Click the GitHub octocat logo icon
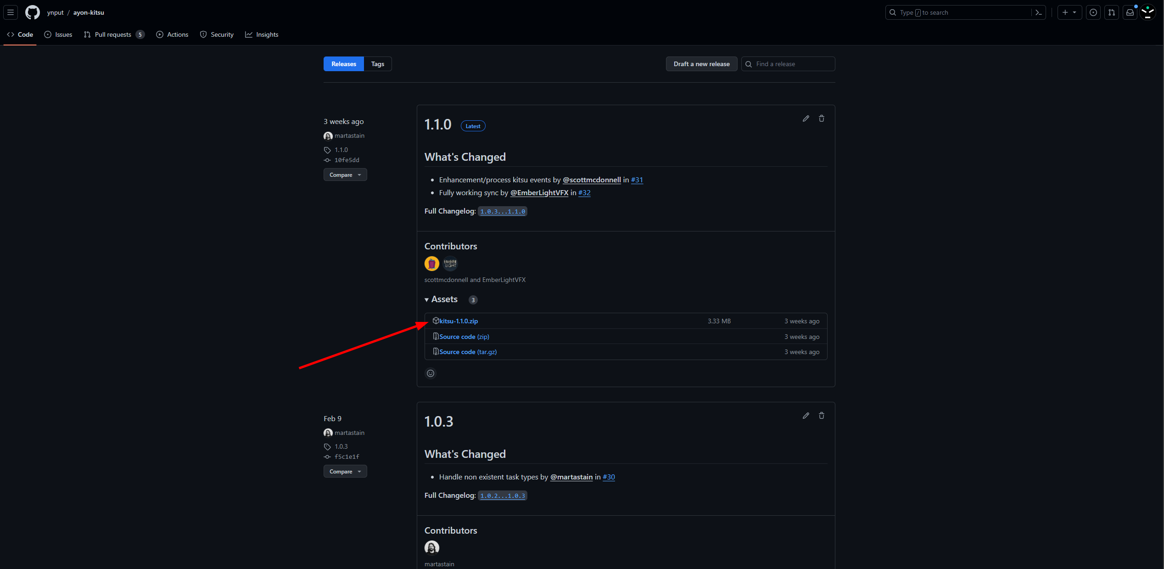Screen dimensions: 1164x569 coord(33,12)
